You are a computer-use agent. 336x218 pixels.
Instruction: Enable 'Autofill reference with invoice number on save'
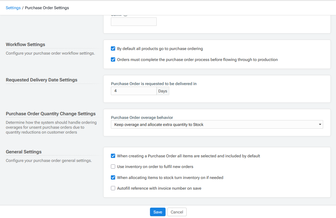[113, 188]
